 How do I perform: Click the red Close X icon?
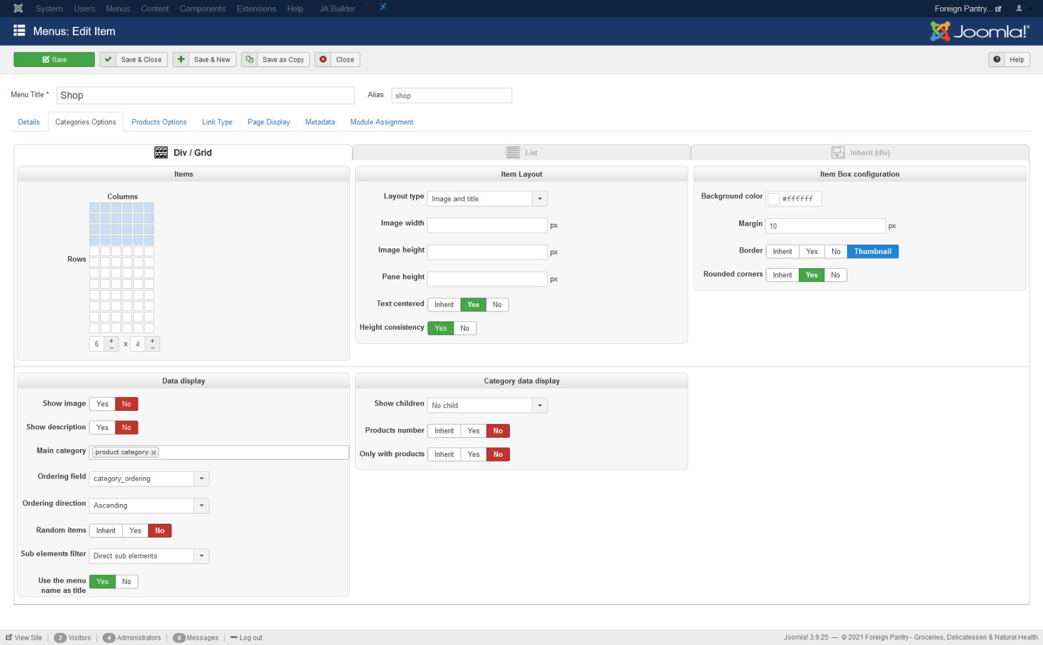(x=323, y=60)
